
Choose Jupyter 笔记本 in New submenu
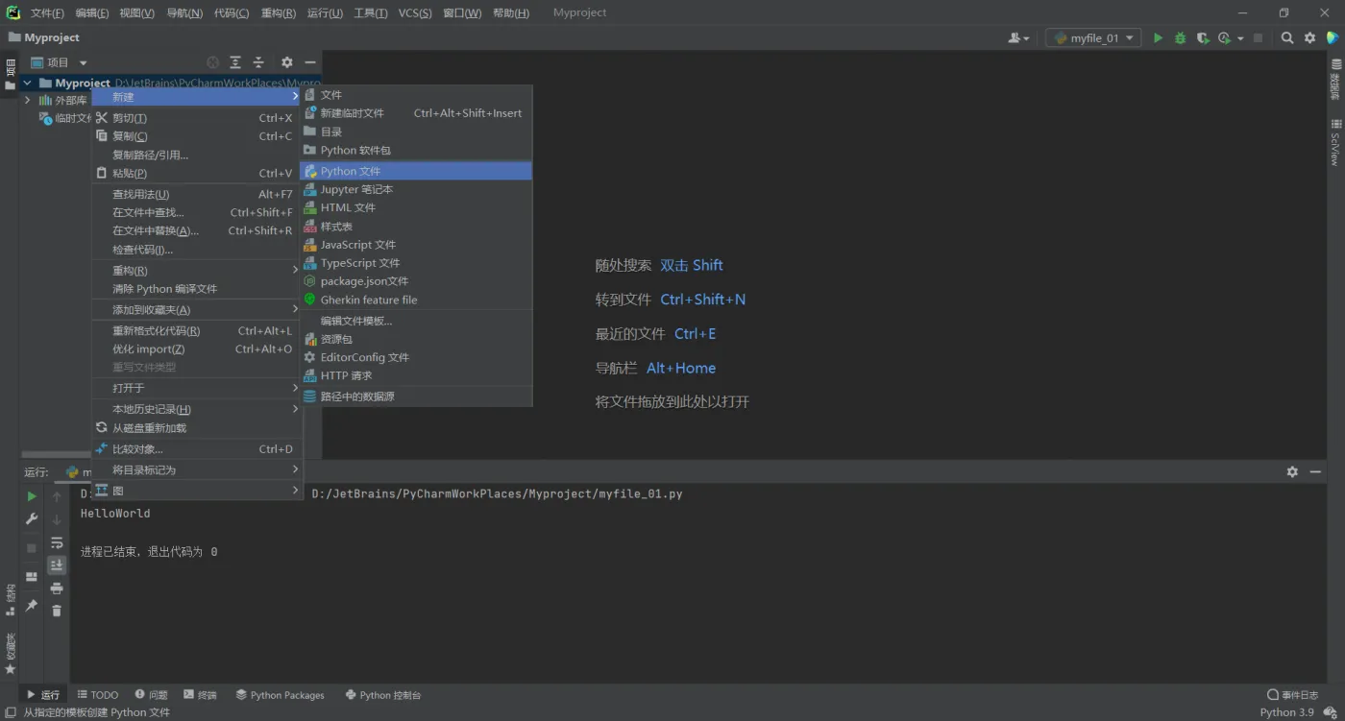(x=416, y=189)
